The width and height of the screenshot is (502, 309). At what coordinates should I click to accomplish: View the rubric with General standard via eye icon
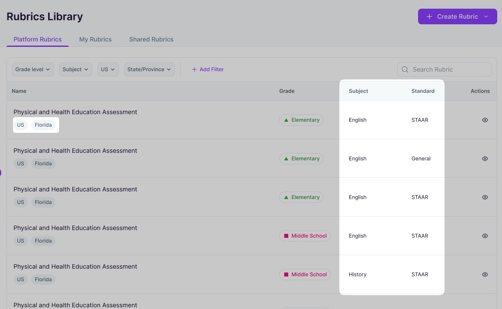[x=485, y=158]
